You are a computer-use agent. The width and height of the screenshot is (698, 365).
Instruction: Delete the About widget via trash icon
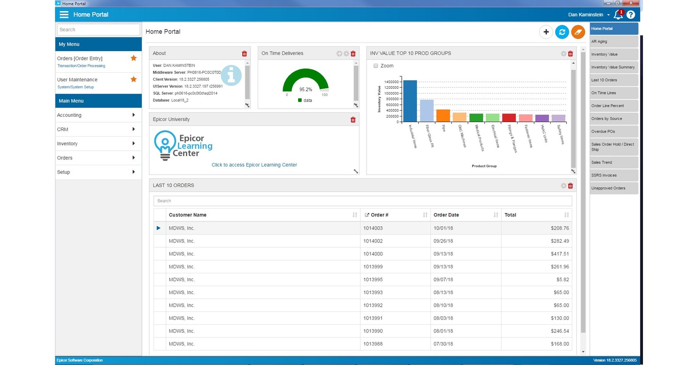click(244, 54)
